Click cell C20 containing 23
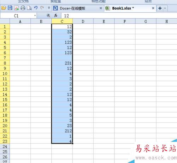This screenshot has height=163, width=177. pyautogui.click(x=62, y=126)
